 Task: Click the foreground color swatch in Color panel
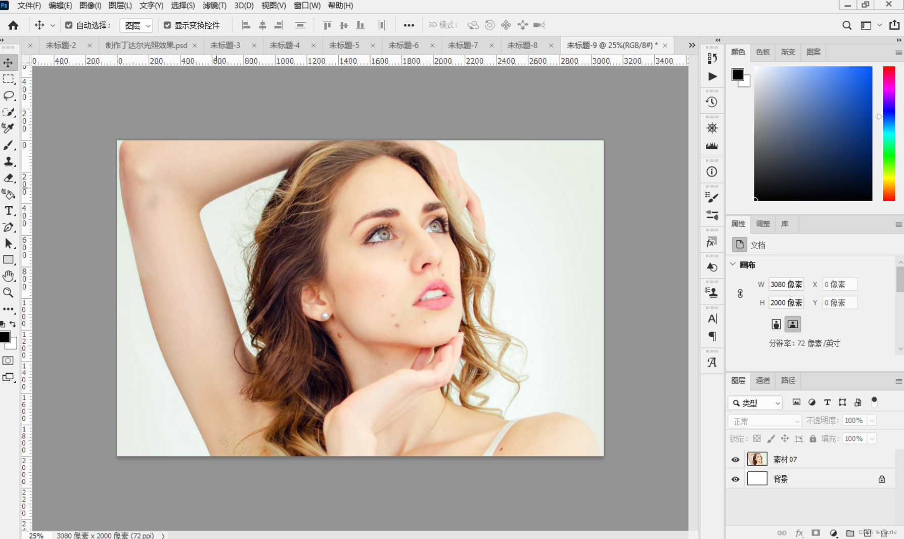point(738,75)
